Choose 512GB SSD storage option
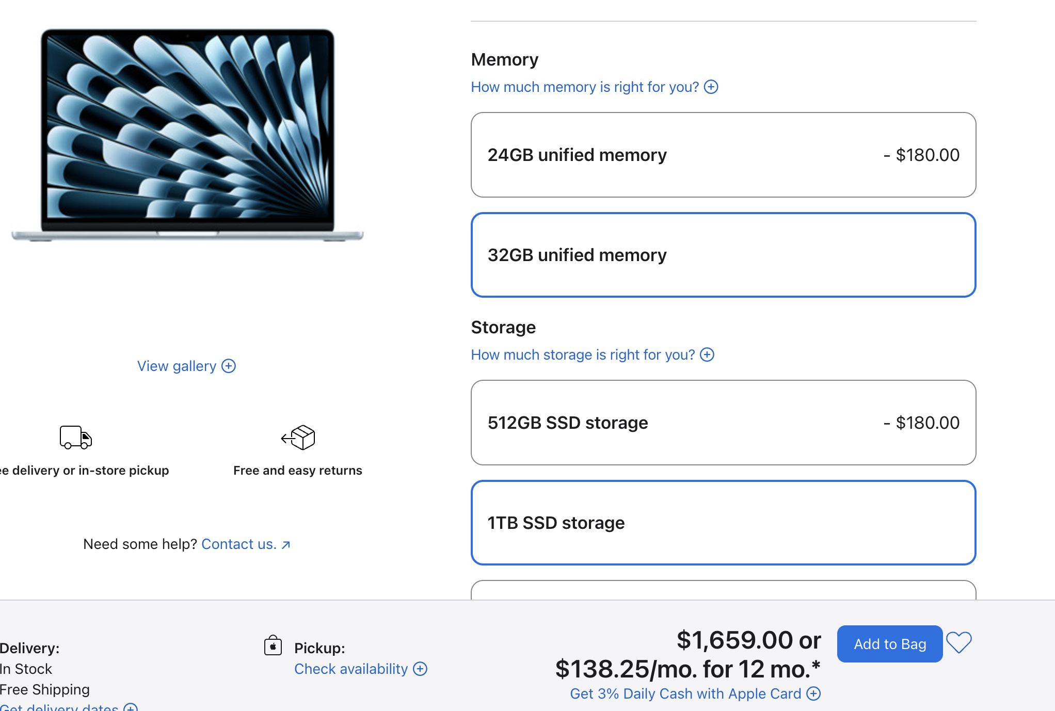 coord(723,423)
